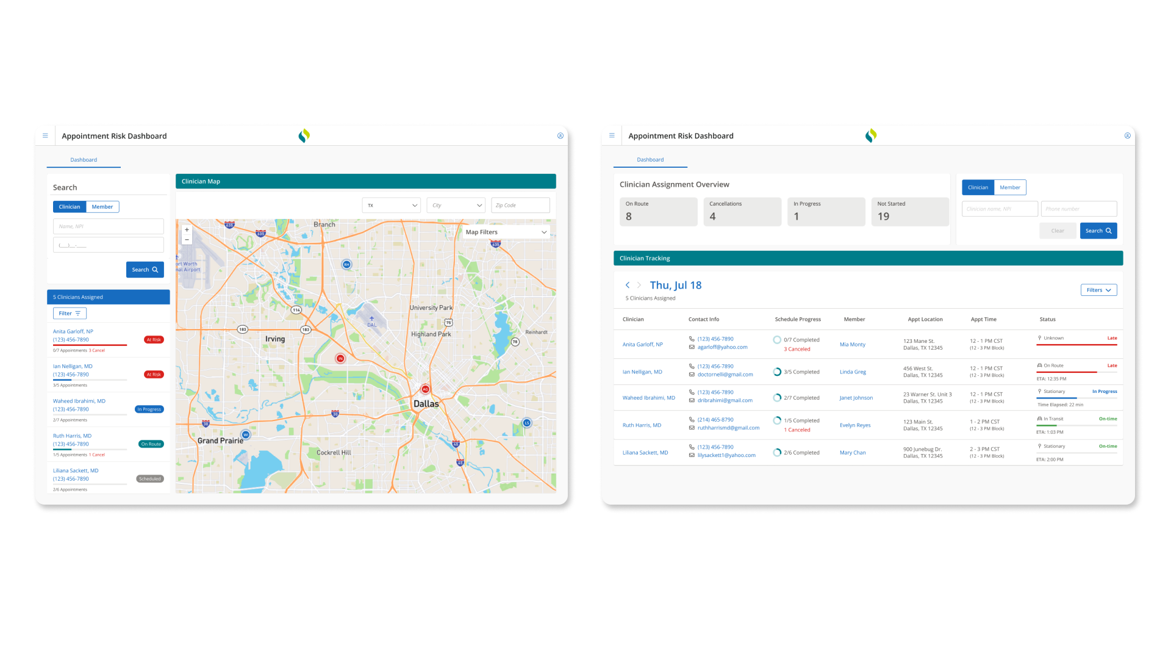Zoom in on the clinician map
The width and height of the screenshot is (1171, 659).
click(187, 230)
